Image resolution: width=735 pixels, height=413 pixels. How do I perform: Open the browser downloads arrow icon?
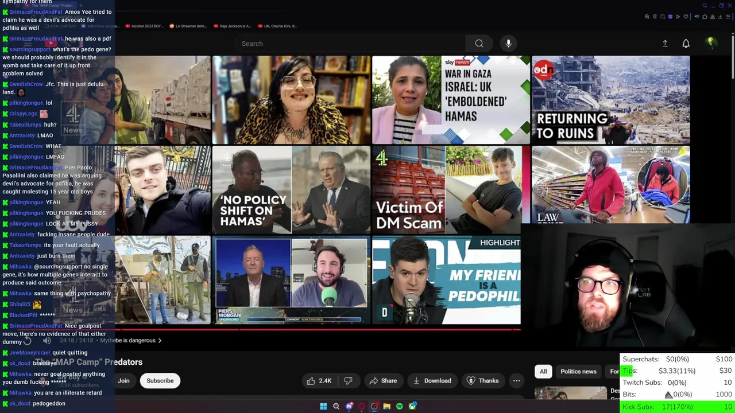(x=720, y=17)
